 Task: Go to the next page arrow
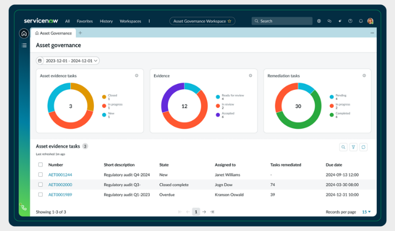(x=204, y=211)
